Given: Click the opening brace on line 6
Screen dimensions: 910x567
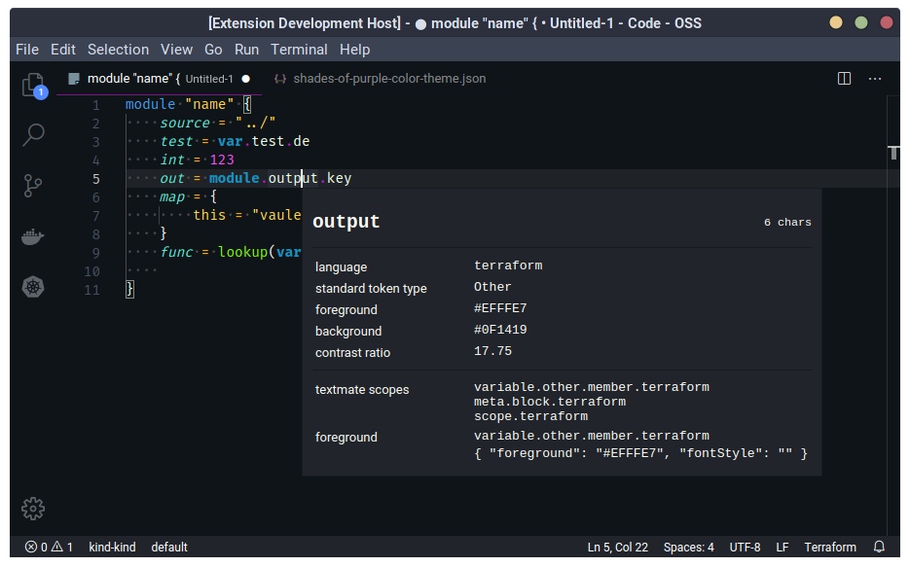Looking at the screenshot, I should pos(213,196).
